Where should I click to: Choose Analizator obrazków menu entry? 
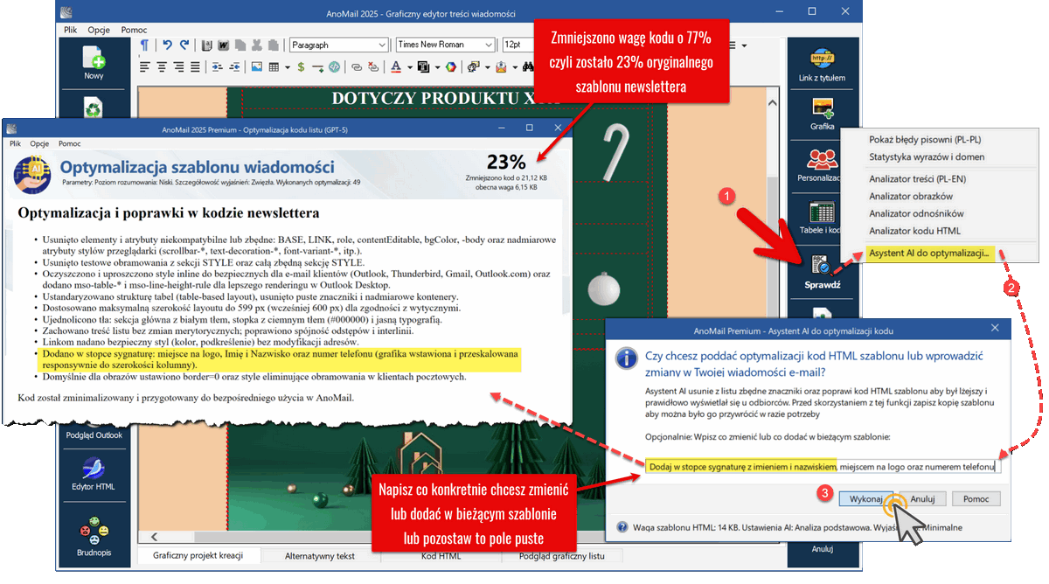pyautogui.click(x=911, y=196)
